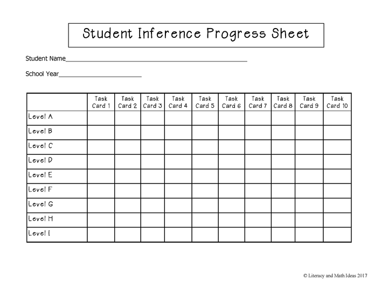Click the Level C, Task Card 7 cell

coord(258,146)
